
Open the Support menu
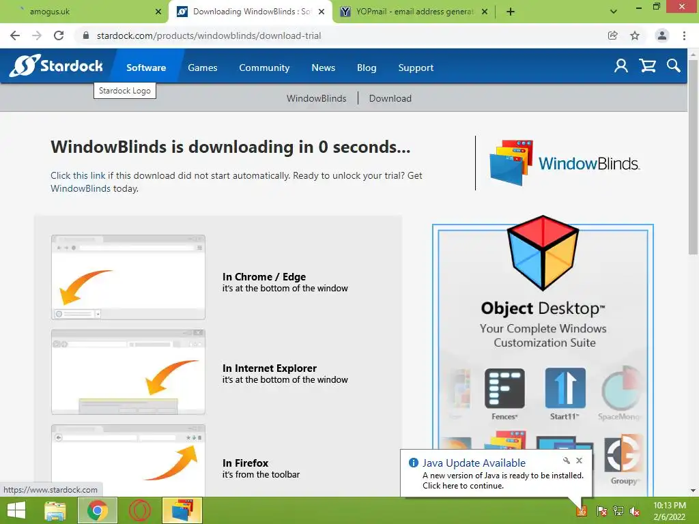(x=416, y=68)
